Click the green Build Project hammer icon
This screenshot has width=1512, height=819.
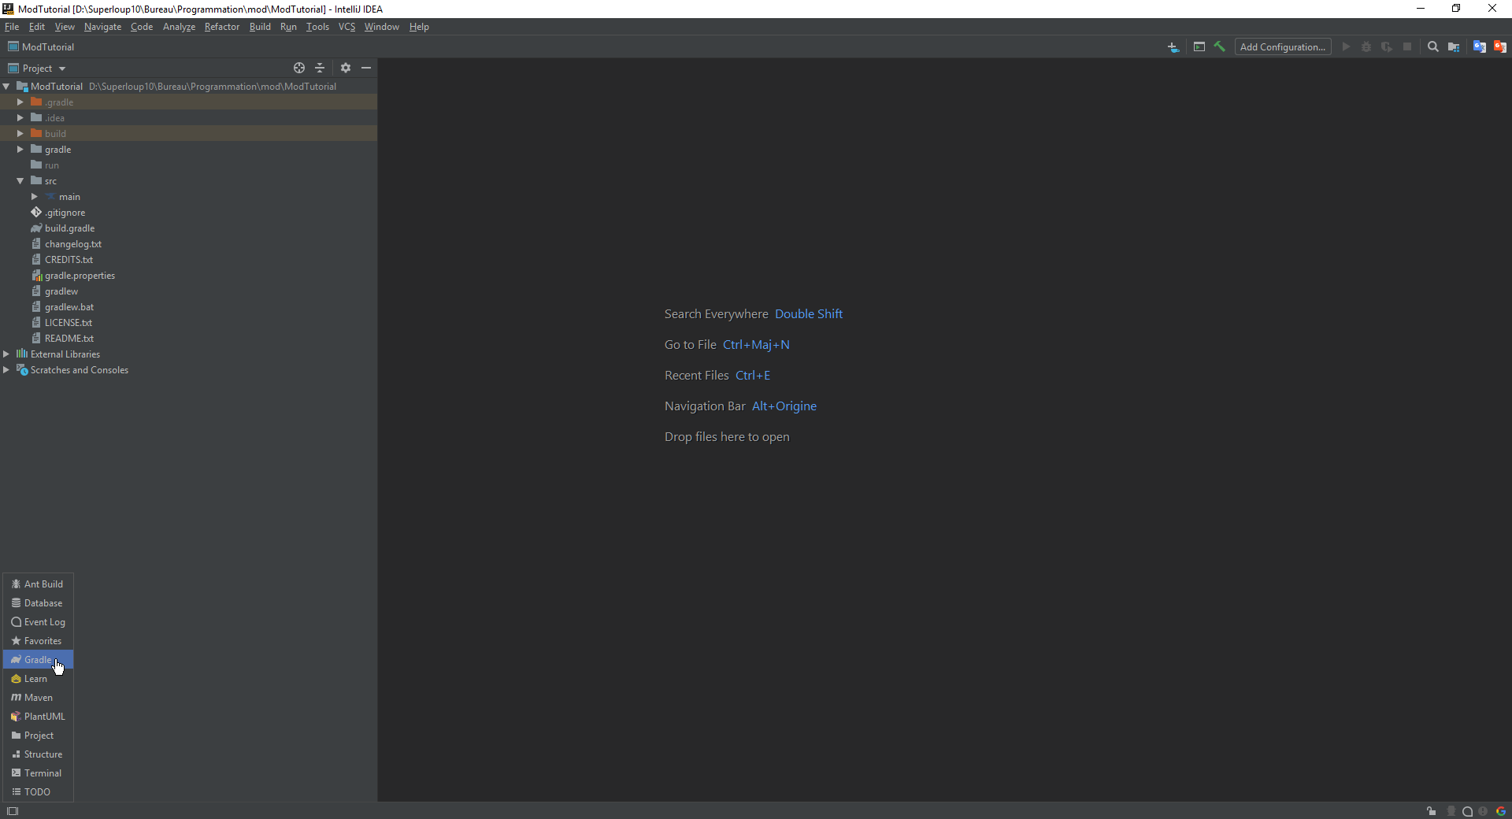(1219, 46)
